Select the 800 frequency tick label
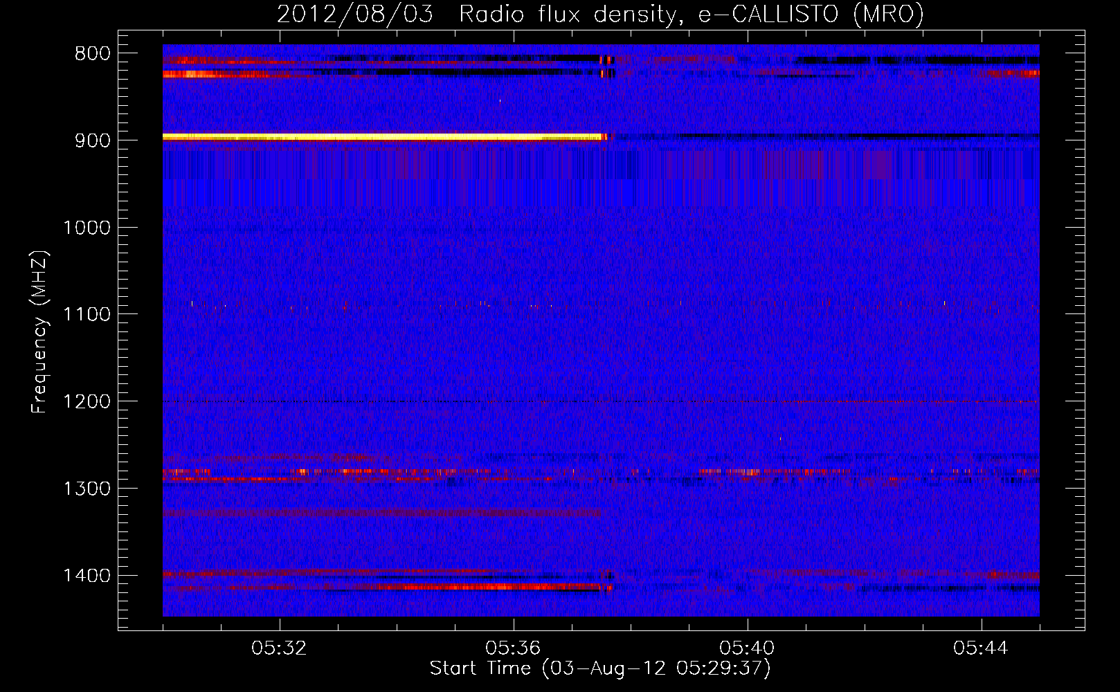Viewport: 1120px width, 692px height. [93, 54]
